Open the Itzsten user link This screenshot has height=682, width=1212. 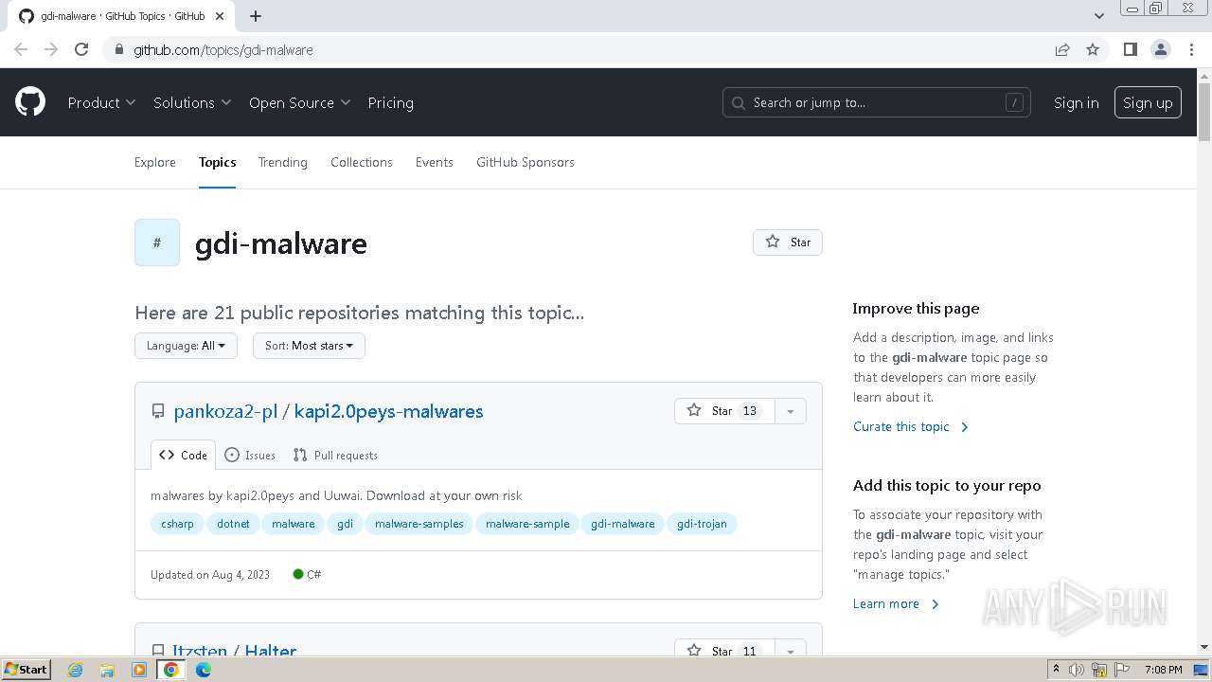[200, 651]
